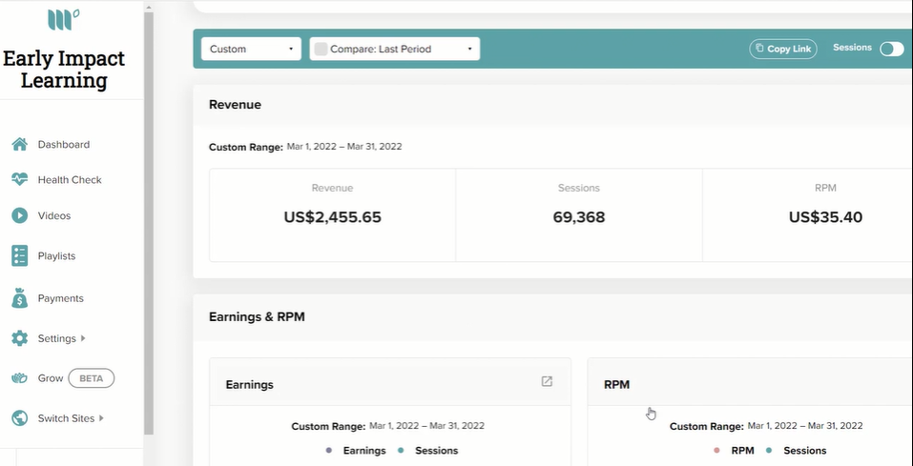
Task: Click the Grow lotus icon
Action: [20, 378]
